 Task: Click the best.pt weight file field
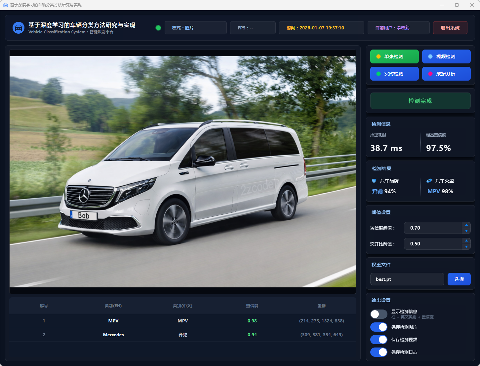click(407, 279)
